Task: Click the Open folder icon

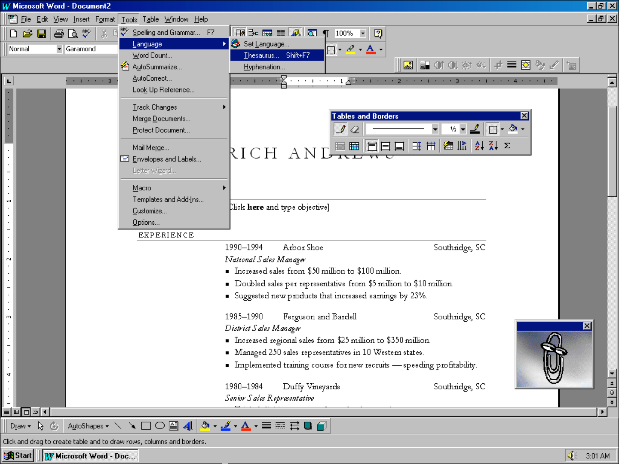Action: pos(28,34)
